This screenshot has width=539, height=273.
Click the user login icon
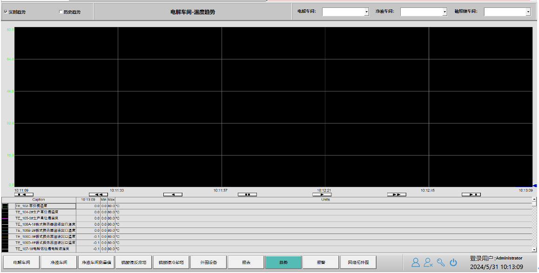point(415,262)
